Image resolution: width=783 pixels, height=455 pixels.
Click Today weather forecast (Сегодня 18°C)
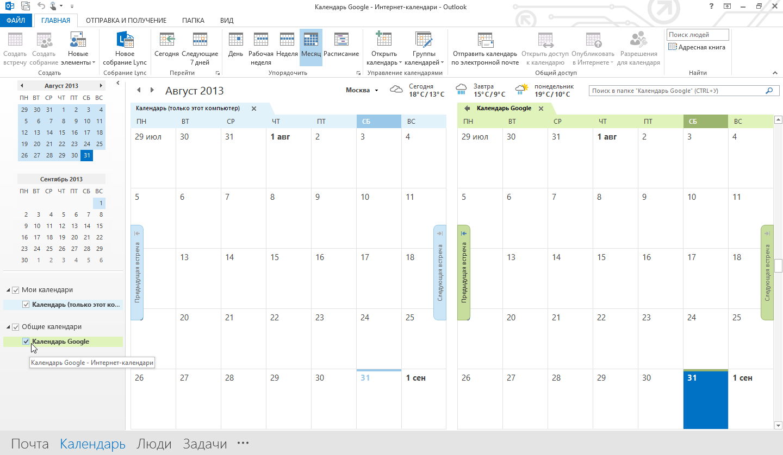tap(417, 90)
